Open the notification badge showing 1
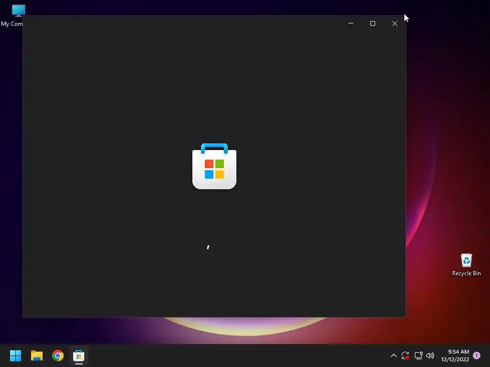490x367 pixels. (477, 356)
